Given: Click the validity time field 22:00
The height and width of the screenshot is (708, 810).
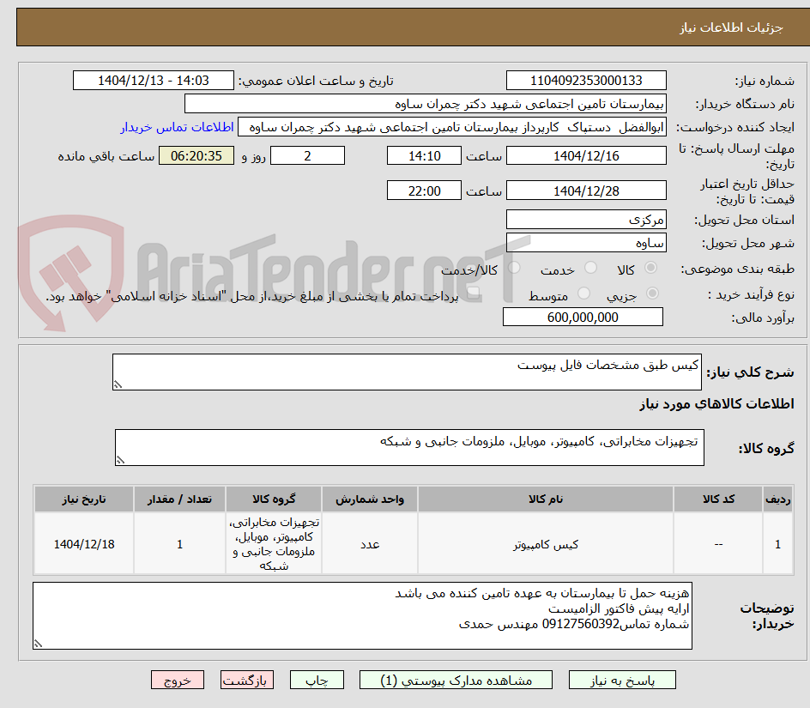Looking at the screenshot, I should 424,191.
